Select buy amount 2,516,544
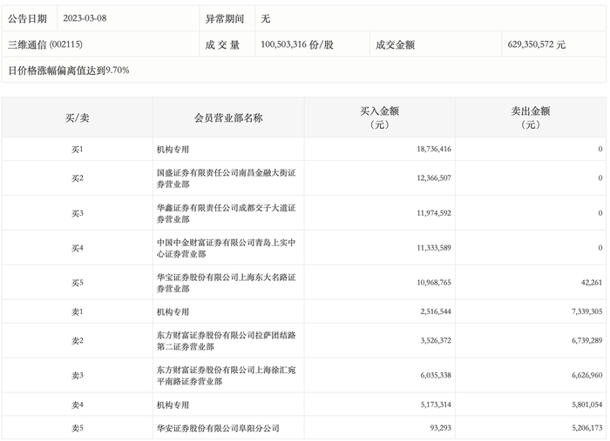610x441 pixels. tap(436, 311)
